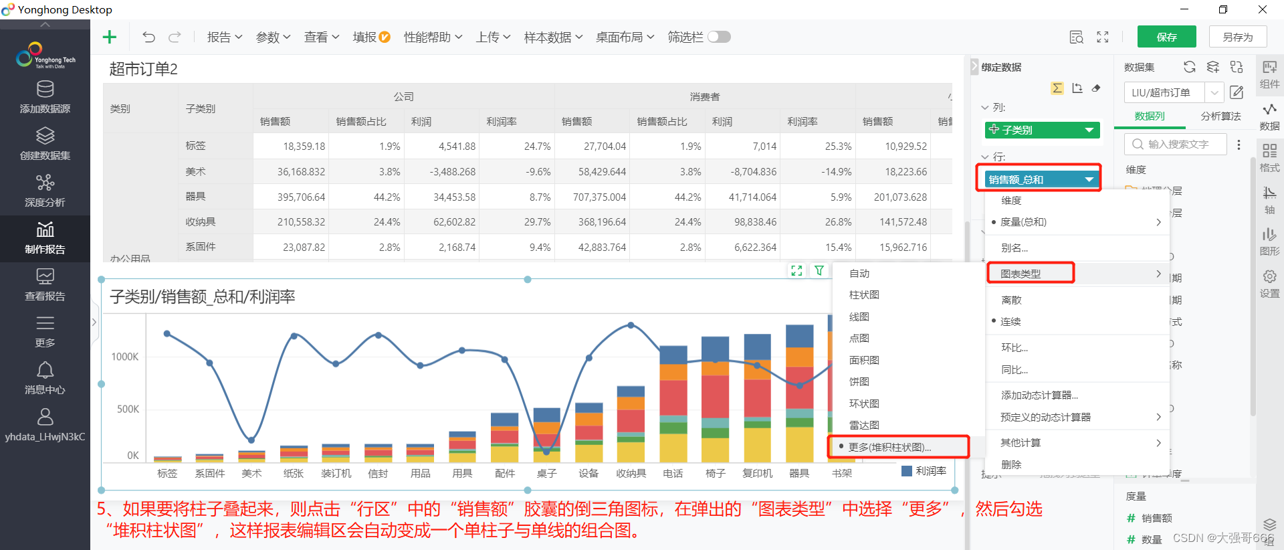This screenshot has width=1284, height=550.
Task: Open the three-dot options beside search box
Action: 1239,145
